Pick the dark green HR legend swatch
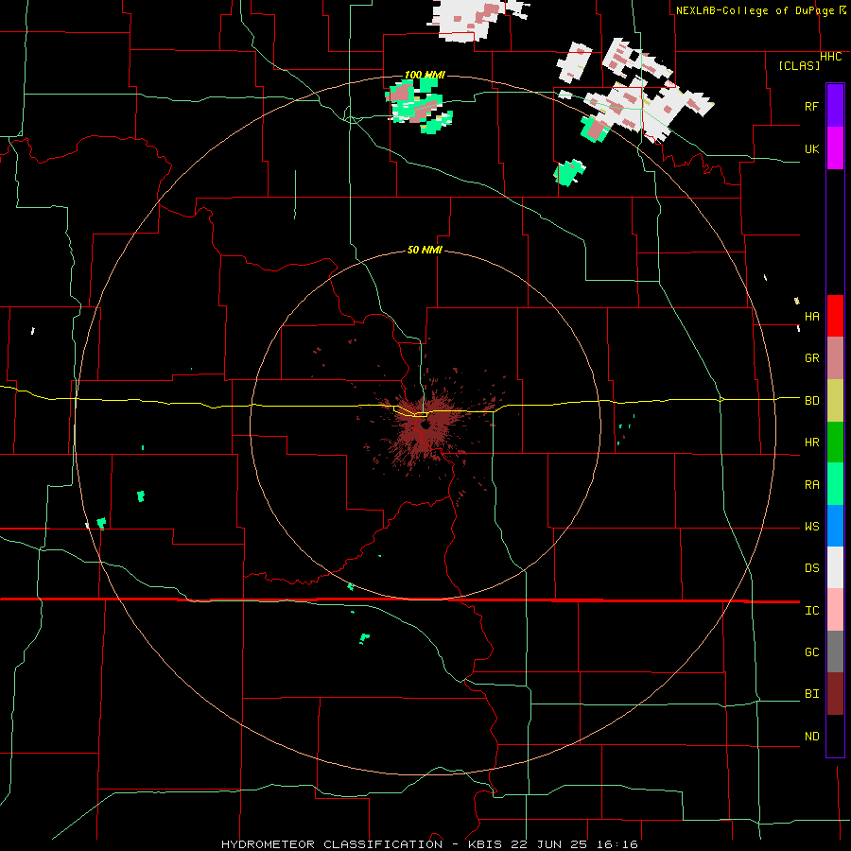 [835, 442]
